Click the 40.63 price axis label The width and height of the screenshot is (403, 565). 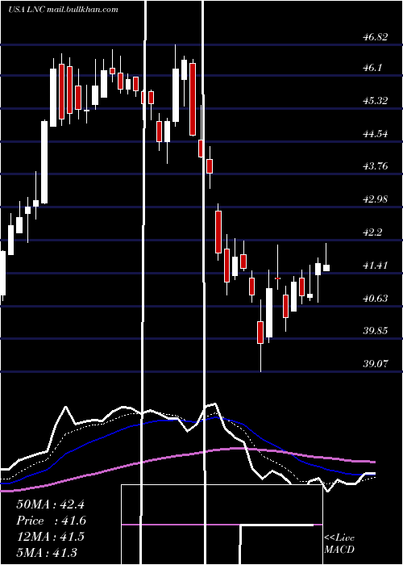point(376,299)
